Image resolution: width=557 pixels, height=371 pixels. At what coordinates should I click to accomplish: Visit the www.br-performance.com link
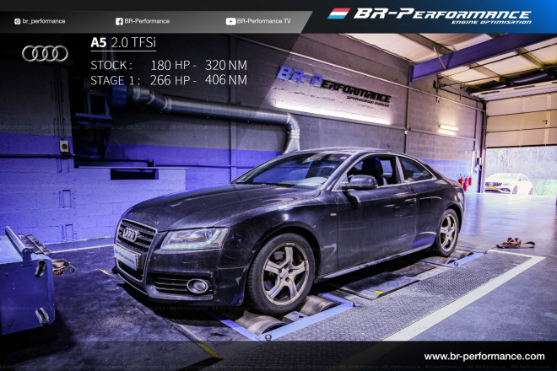click(484, 357)
